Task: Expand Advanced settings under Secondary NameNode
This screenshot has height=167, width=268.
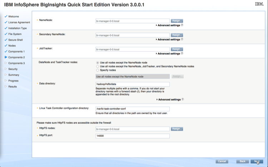Action: point(168,40)
